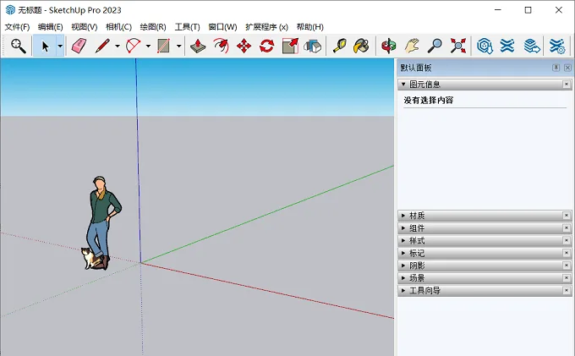Expand the 阴影 panel
The image size is (575, 356).
(x=403, y=266)
